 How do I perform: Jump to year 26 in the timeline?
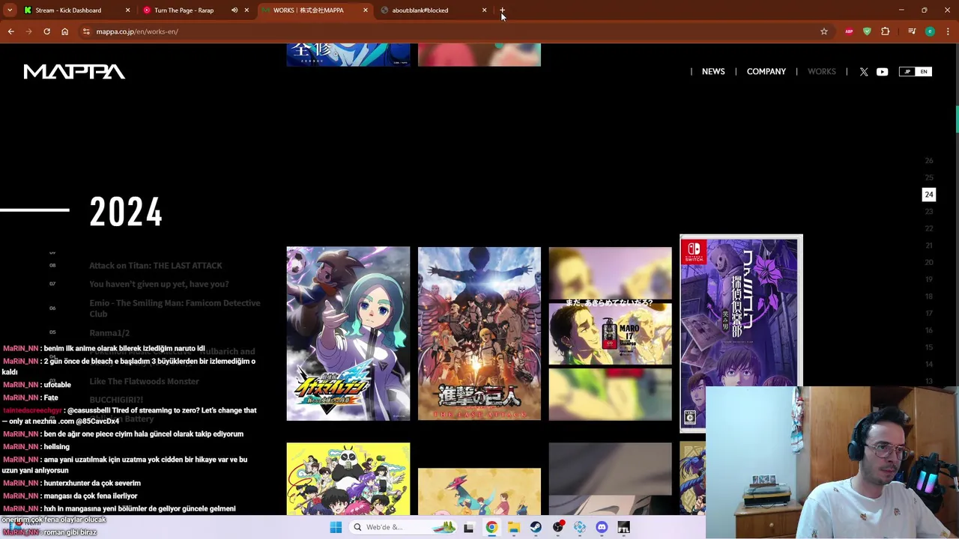coord(929,161)
